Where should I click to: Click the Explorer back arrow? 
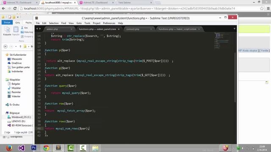point(6,46)
